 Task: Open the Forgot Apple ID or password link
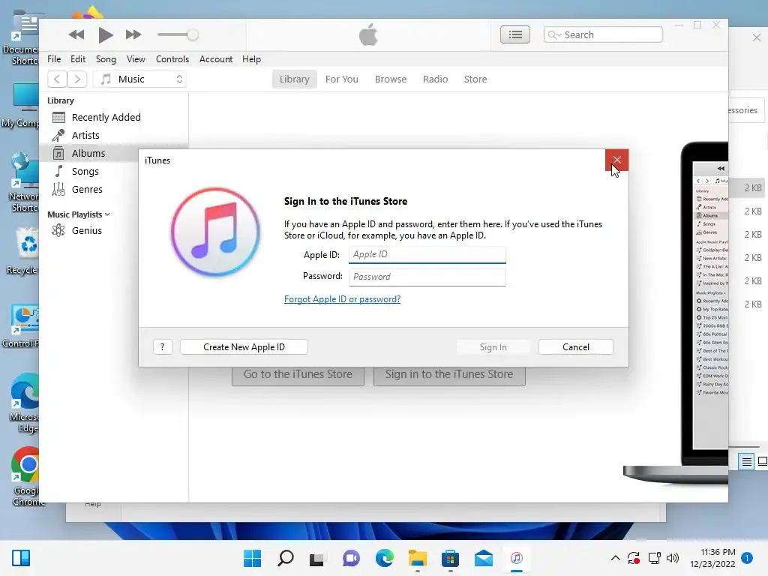pos(342,299)
